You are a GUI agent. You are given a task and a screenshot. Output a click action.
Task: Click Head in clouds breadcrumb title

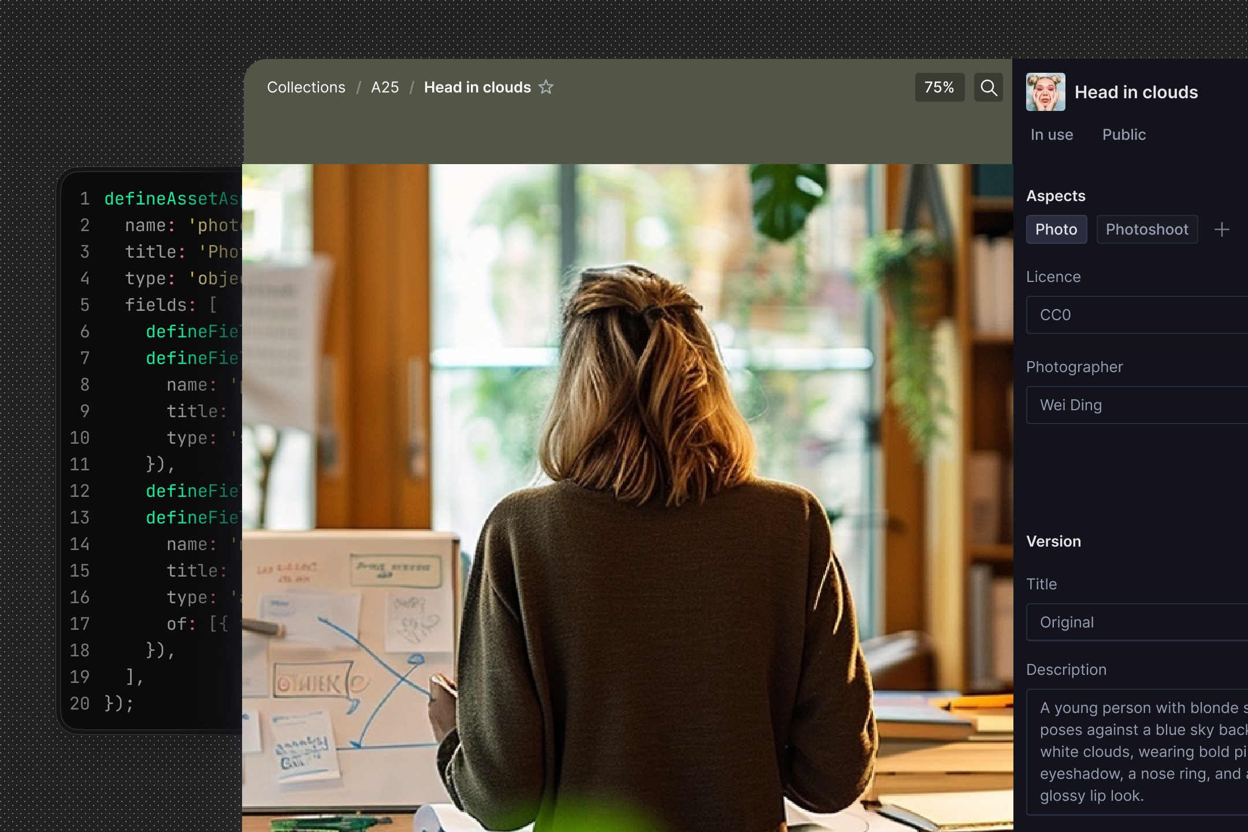pyautogui.click(x=477, y=87)
